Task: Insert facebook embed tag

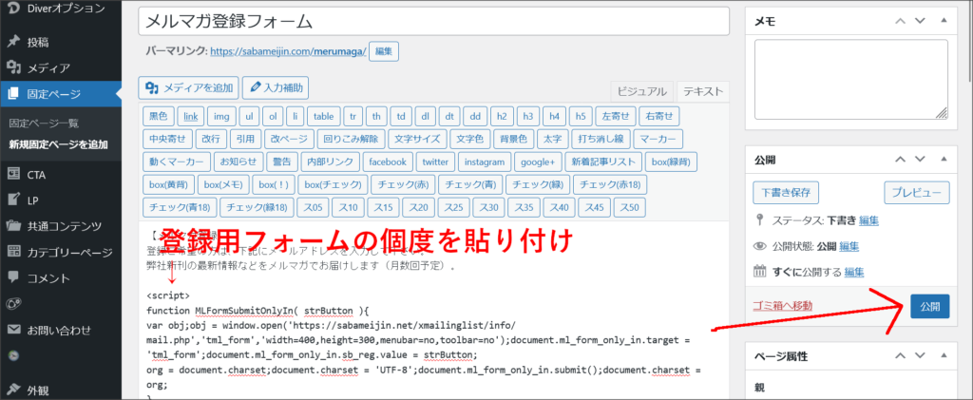Action: [388, 162]
